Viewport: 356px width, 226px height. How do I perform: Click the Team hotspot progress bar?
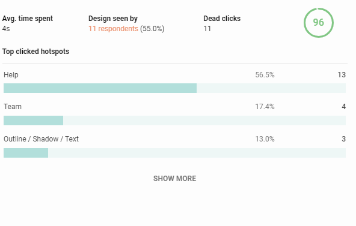[174, 120]
